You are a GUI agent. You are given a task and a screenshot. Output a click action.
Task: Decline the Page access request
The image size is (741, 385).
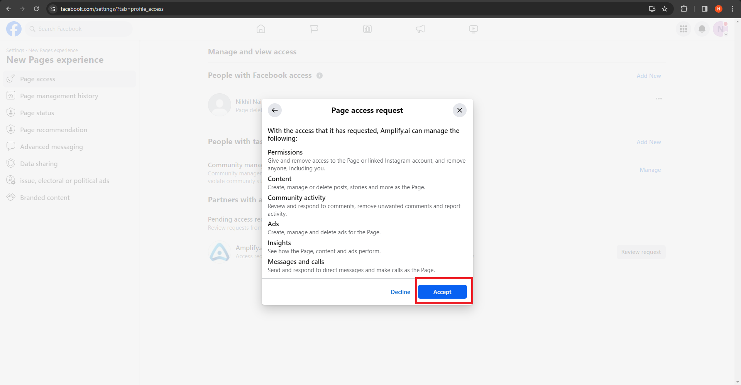click(400, 292)
